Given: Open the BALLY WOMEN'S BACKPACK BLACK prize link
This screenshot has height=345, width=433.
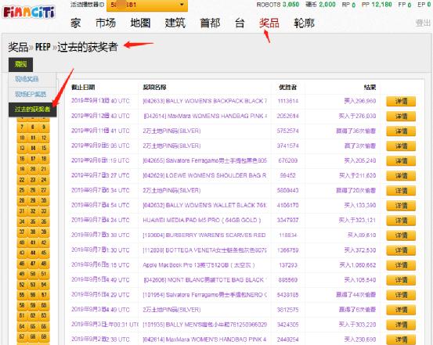Looking at the screenshot, I should coord(204,101).
